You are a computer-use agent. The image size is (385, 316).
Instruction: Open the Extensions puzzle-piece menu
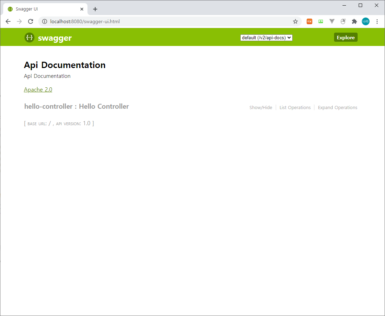coord(354,22)
